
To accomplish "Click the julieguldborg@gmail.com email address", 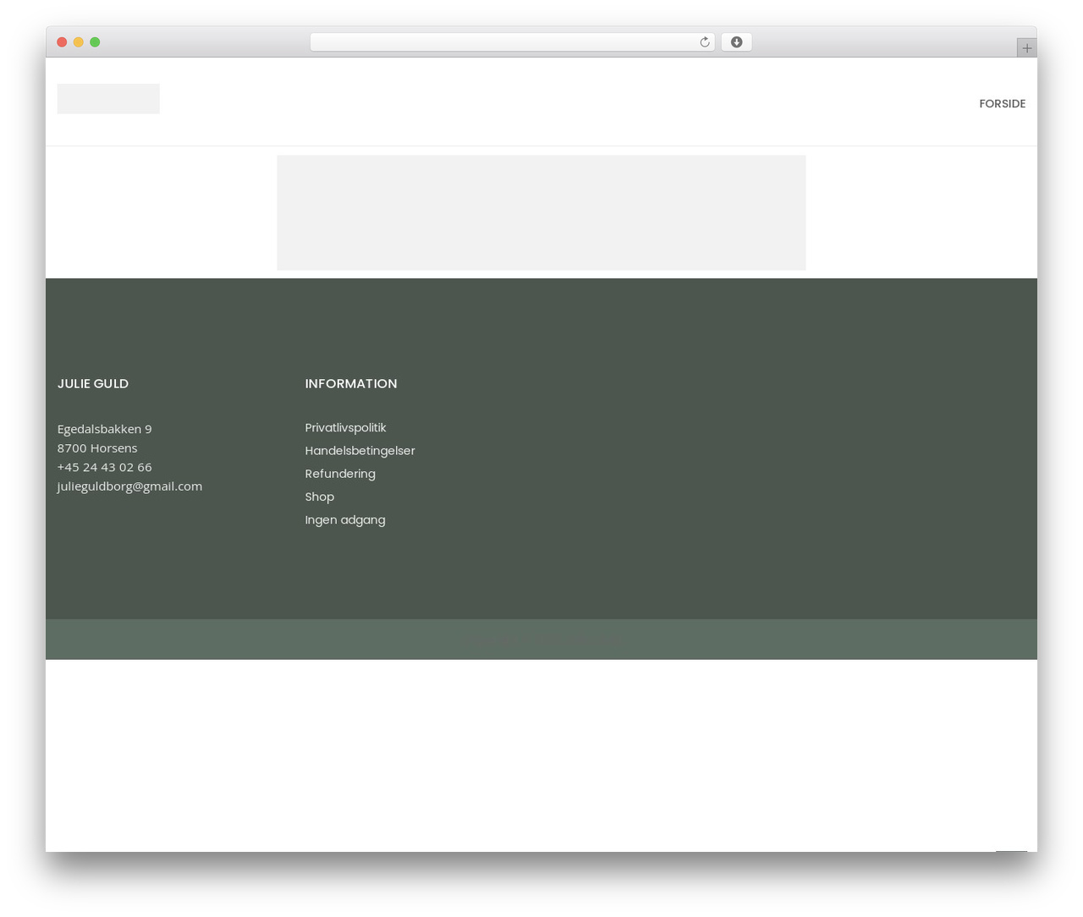I will pos(129,486).
